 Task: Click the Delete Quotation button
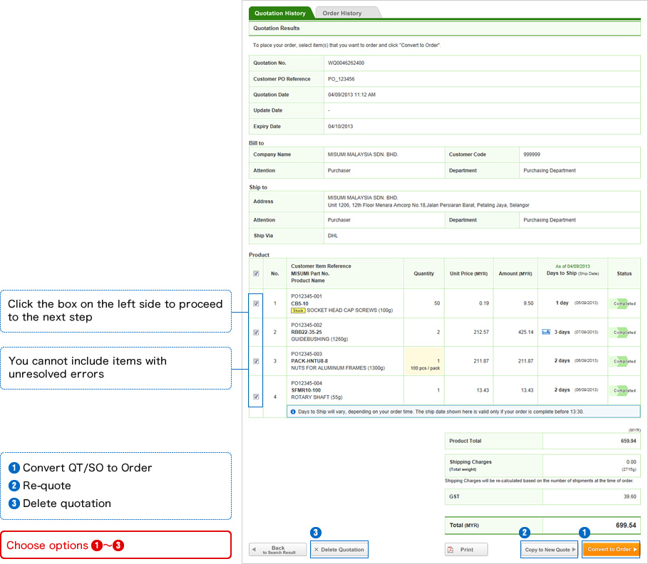click(x=339, y=550)
